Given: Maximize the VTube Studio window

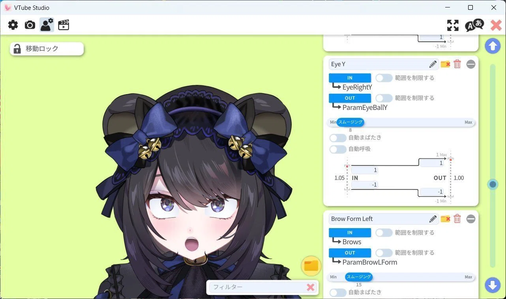Looking at the screenshot, I should pos(470,7).
